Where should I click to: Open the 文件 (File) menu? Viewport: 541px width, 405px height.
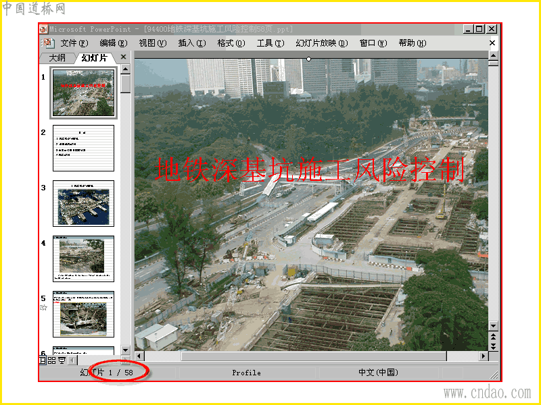click(74, 43)
